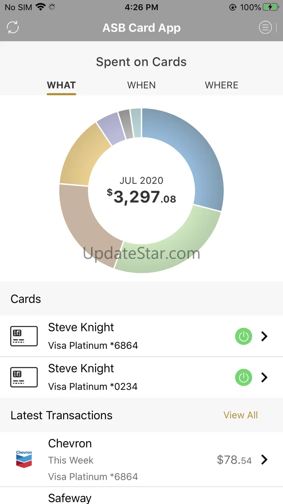Tap card icon for Visa Platinum *0234
This screenshot has height=504, width=283.
tap(24, 377)
